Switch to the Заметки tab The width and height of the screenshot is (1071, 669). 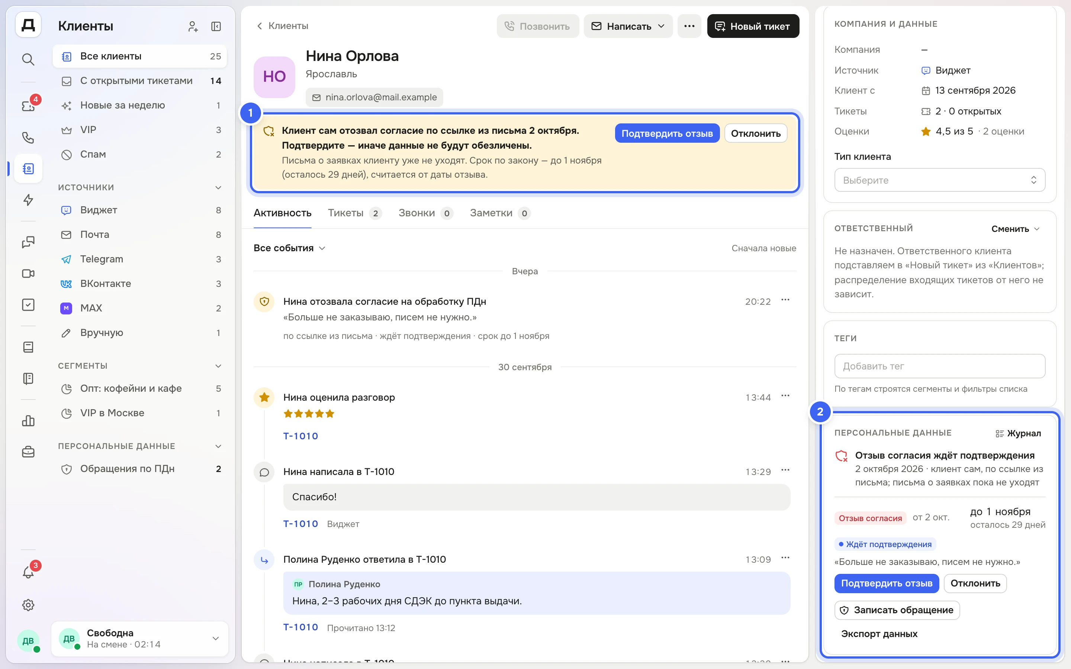pyautogui.click(x=500, y=213)
